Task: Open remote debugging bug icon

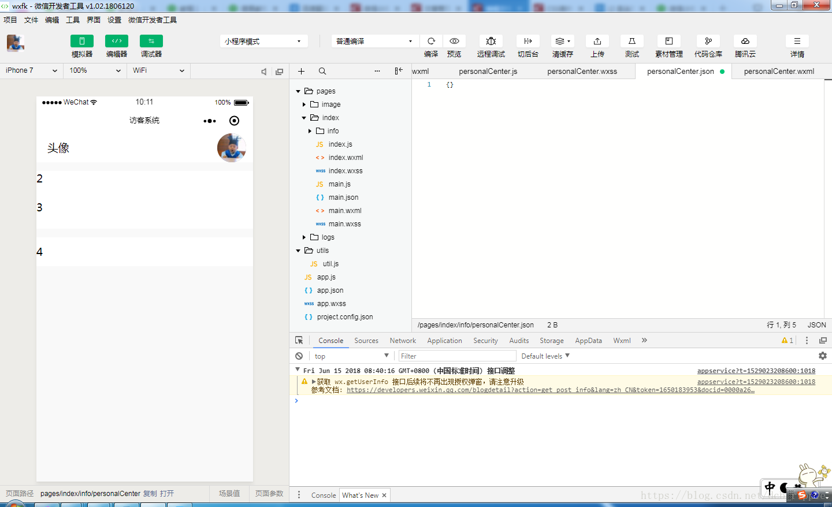Action: coord(491,41)
